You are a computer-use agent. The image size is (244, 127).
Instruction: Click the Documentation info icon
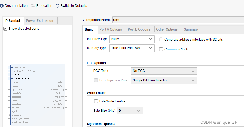click(2, 6)
